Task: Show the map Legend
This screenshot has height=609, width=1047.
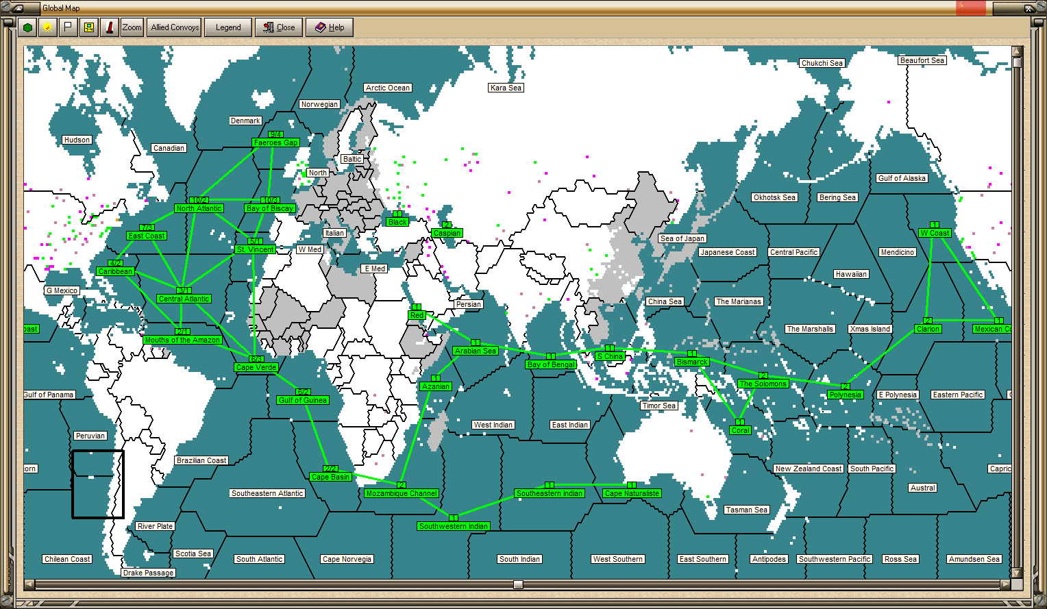Action: pos(228,27)
